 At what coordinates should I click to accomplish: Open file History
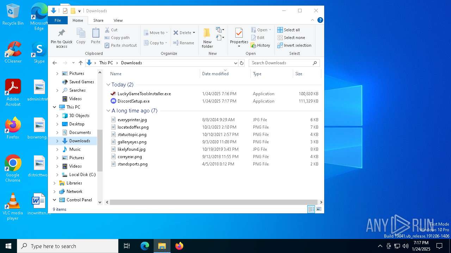point(260,45)
